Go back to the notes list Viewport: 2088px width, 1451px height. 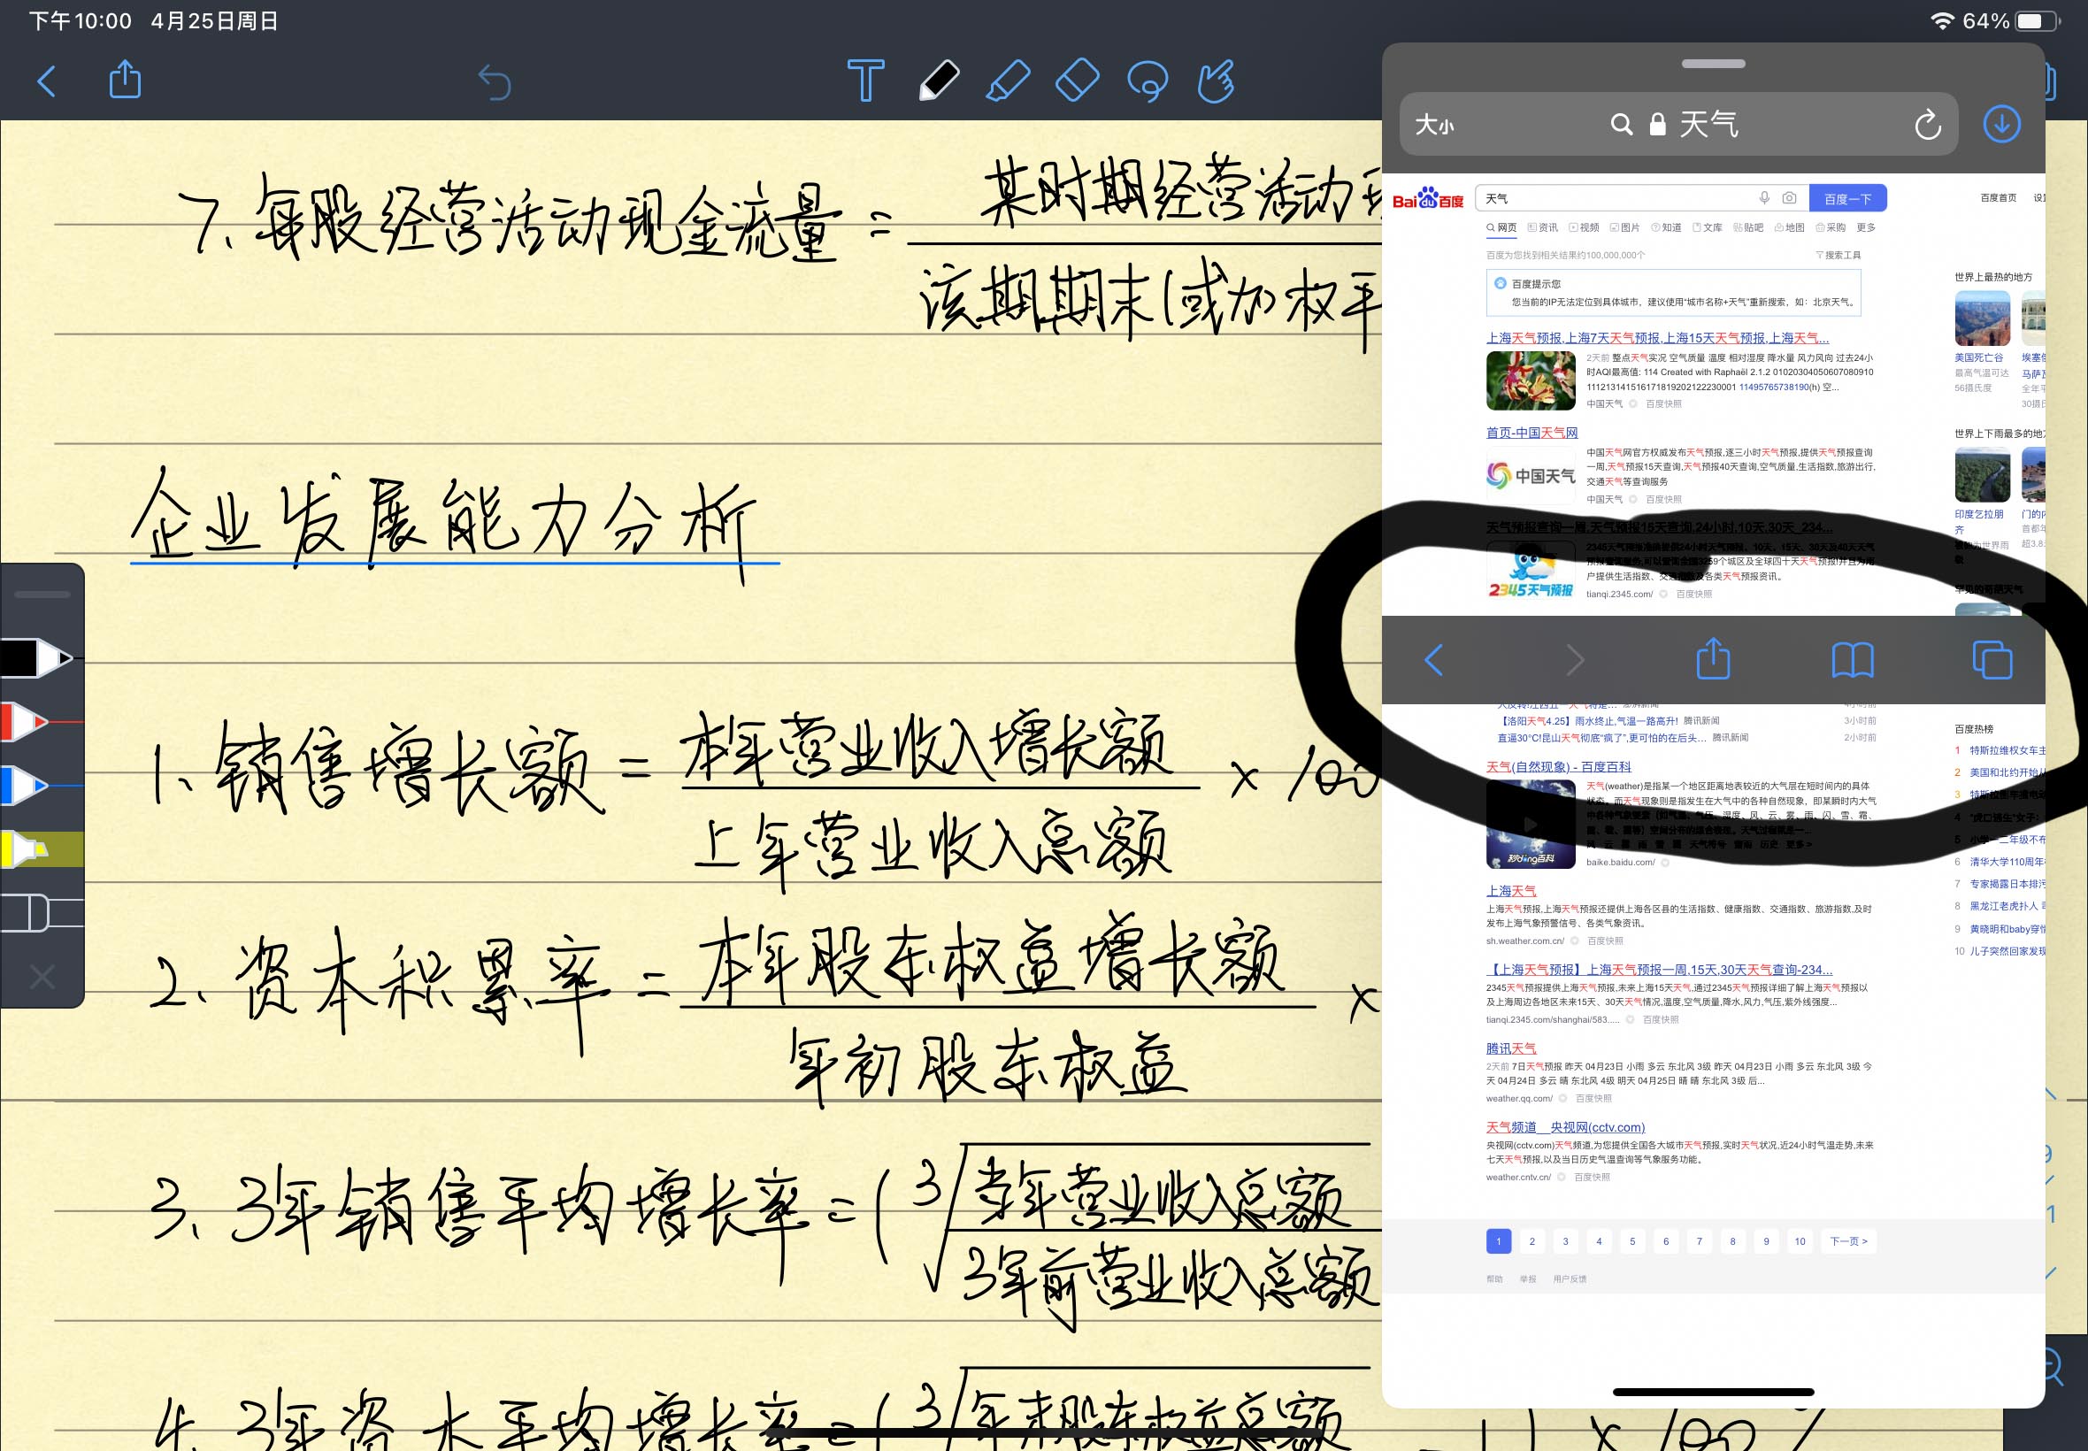47,81
